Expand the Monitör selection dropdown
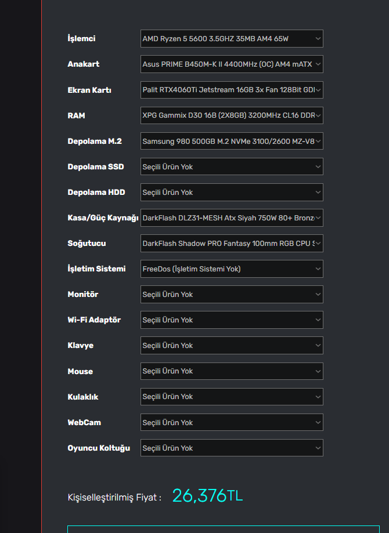The height and width of the screenshot is (533, 389). click(x=232, y=295)
